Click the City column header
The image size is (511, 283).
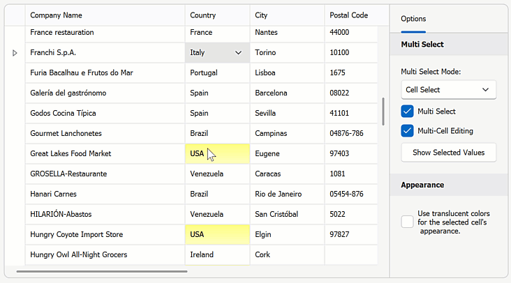(287, 15)
